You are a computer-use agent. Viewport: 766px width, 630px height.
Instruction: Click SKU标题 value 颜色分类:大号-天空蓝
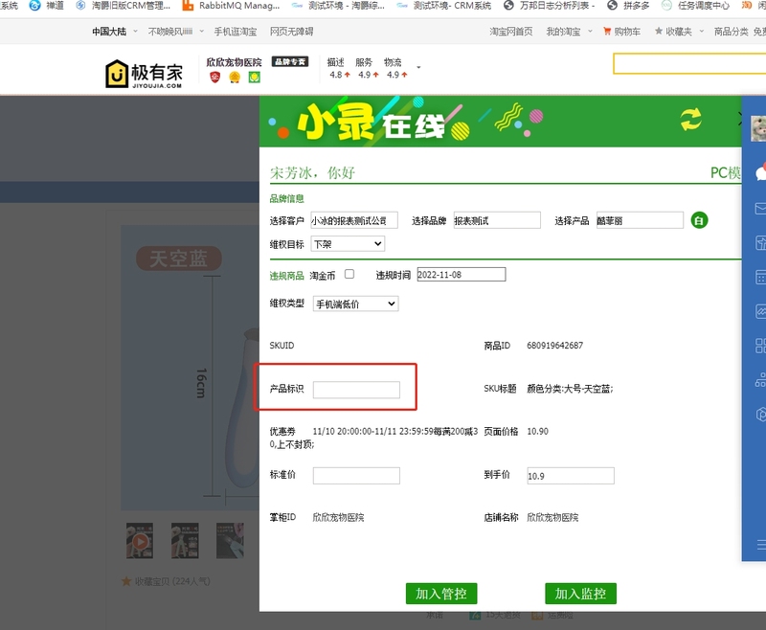[570, 389]
